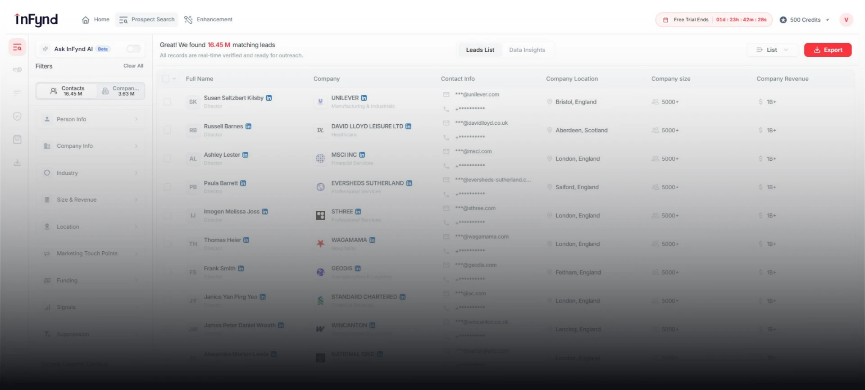Open Paula Barrett's LinkedIn icon
The image size is (865, 390).
click(x=243, y=183)
